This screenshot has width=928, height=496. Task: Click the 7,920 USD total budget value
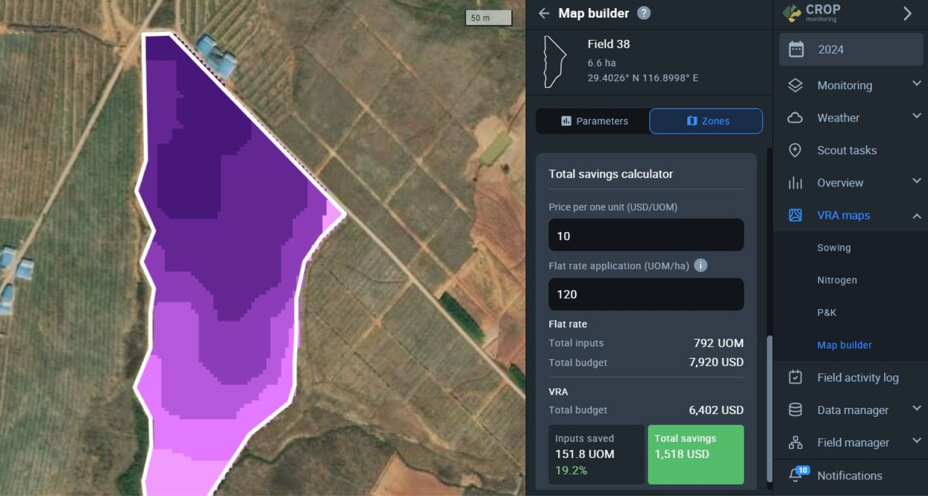click(x=716, y=362)
